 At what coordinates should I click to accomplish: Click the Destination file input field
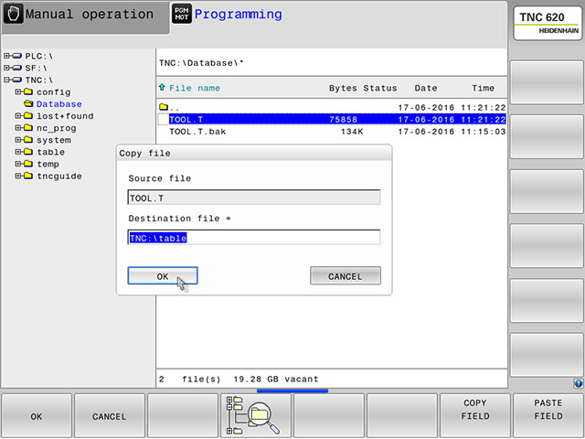point(253,238)
